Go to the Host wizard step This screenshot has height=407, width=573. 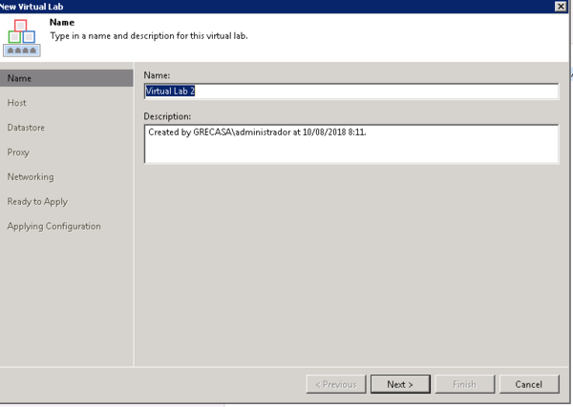17,103
